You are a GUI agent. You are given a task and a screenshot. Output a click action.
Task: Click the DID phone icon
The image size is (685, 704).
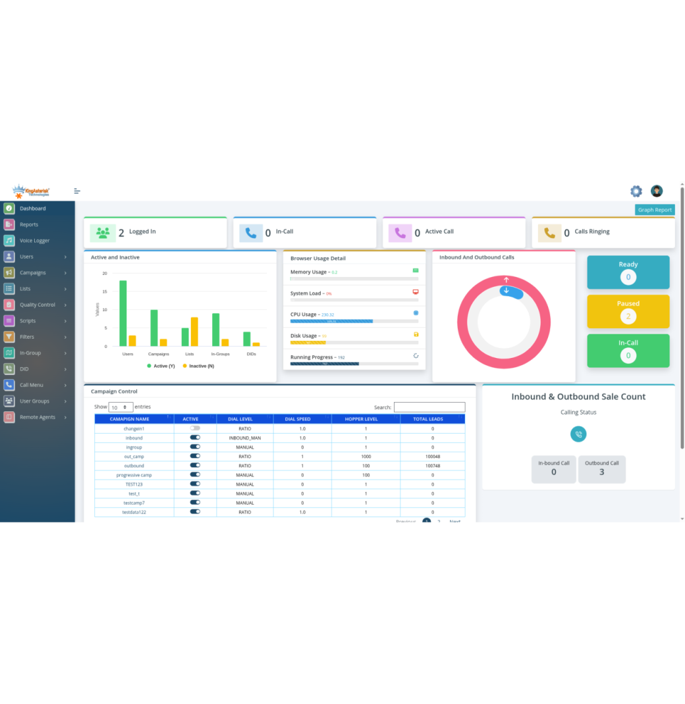pos(9,369)
